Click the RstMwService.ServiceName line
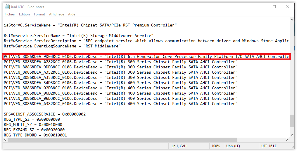The image size is (297, 151). (x=79, y=35)
